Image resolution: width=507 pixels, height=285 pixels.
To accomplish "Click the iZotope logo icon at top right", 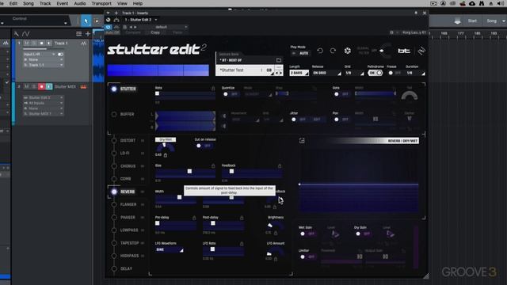I will pos(421,51).
